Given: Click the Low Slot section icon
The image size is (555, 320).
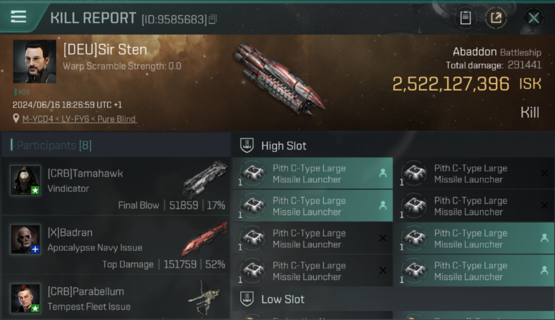Looking at the screenshot, I should pyautogui.click(x=247, y=299).
